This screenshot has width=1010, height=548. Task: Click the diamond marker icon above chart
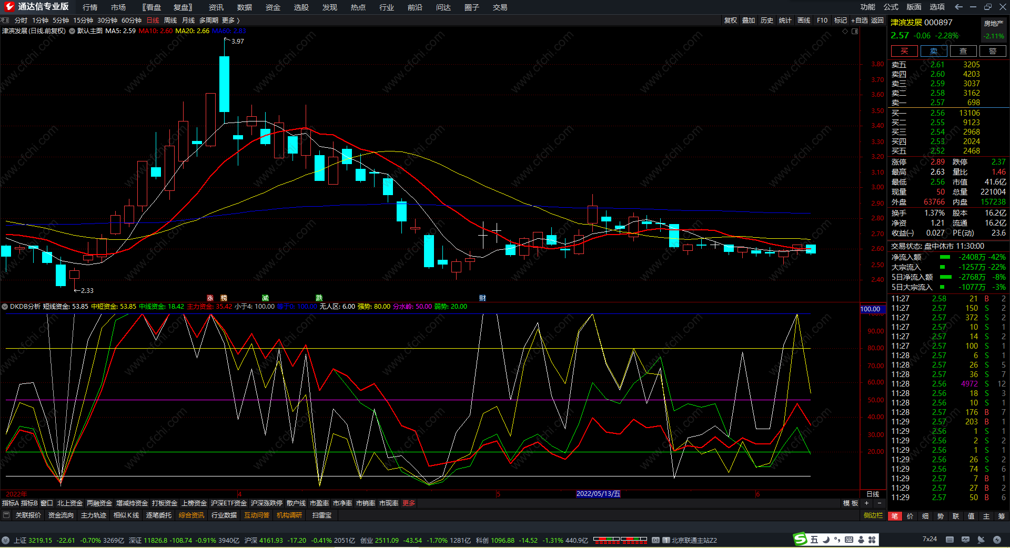click(845, 32)
